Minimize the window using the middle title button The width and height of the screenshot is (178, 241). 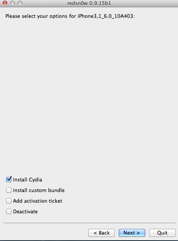point(13,3)
